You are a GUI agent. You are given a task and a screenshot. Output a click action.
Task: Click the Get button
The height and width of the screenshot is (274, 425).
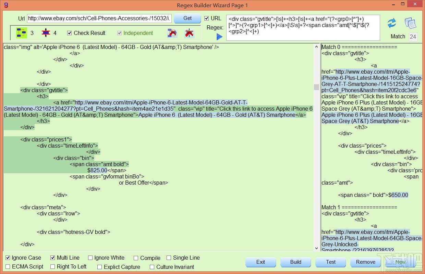pyautogui.click(x=187, y=18)
